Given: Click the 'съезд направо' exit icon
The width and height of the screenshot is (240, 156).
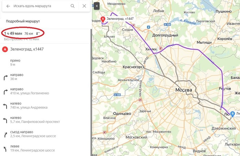Looking at the screenshot, I should (5, 134).
